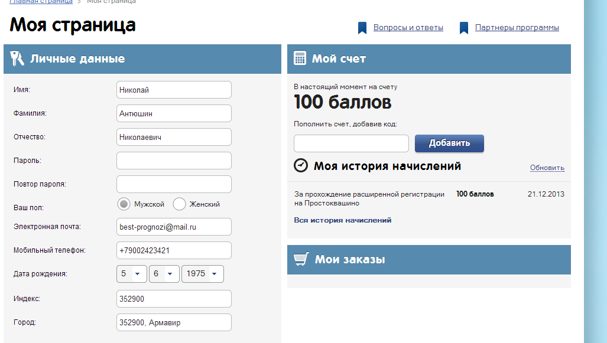The width and height of the screenshot is (607, 343).
Task: Click the Мои заказы section header
Action: pyautogui.click(x=429, y=260)
